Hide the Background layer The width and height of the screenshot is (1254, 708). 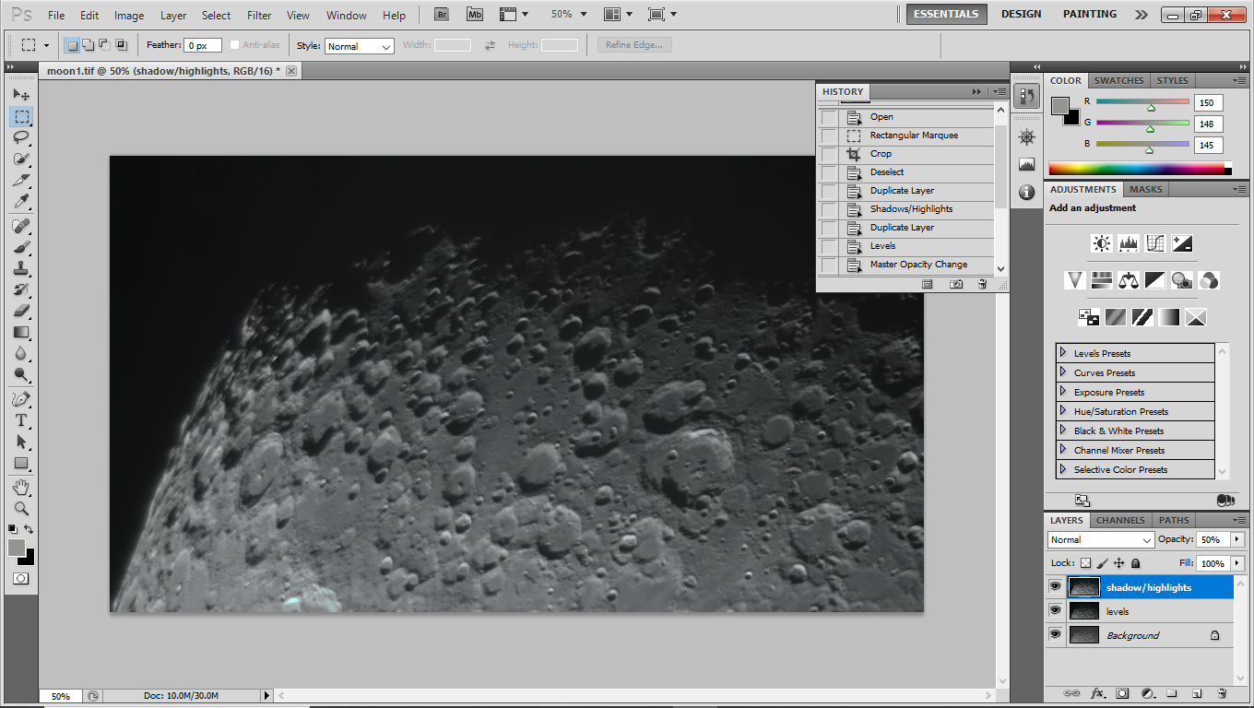[1055, 634]
